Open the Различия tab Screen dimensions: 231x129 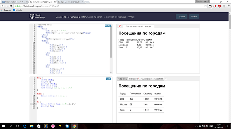click(158, 79)
